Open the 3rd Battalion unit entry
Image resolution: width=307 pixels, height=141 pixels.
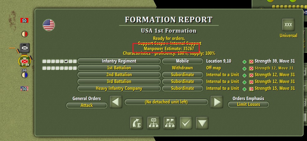(x=119, y=82)
